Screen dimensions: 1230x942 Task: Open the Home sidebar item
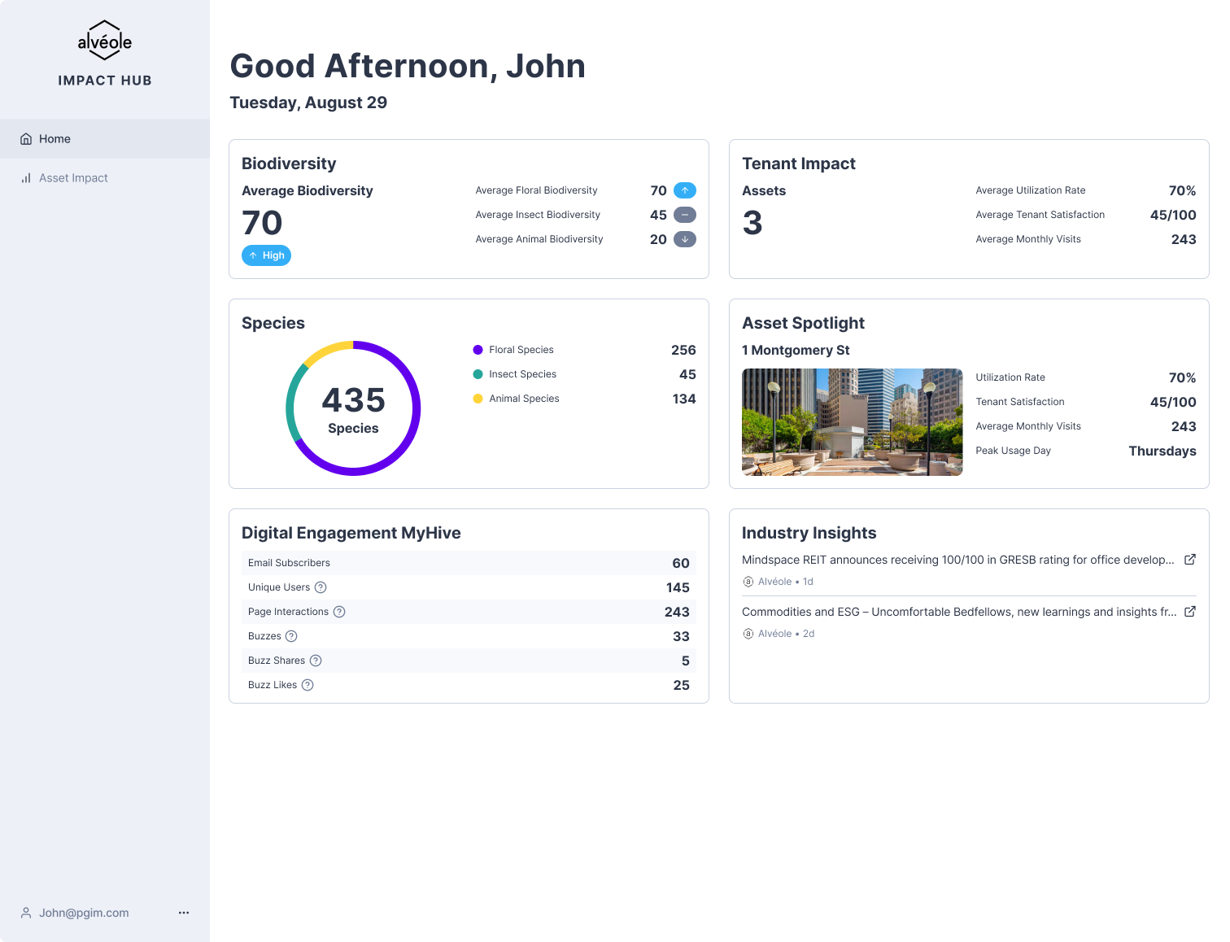point(55,139)
